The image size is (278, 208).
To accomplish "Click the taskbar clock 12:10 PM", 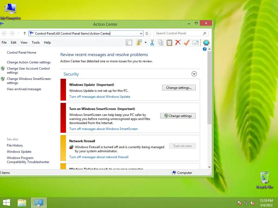I will [266, 201].
